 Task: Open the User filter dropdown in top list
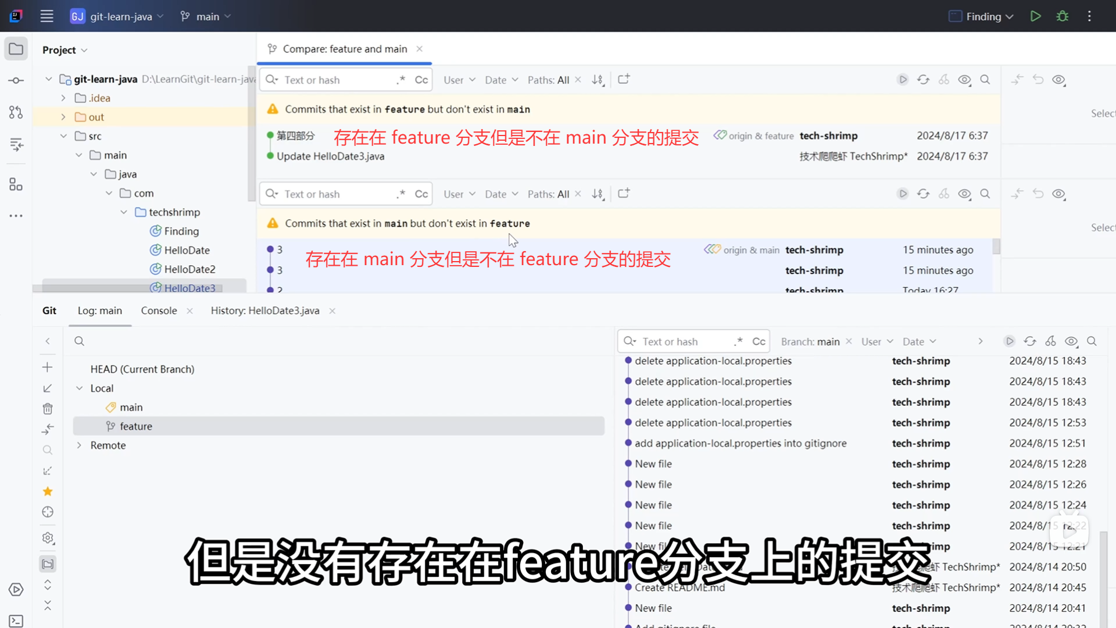[459, 80]
